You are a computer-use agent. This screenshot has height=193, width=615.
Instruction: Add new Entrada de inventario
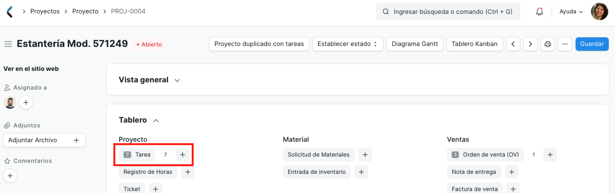point(361,172)
